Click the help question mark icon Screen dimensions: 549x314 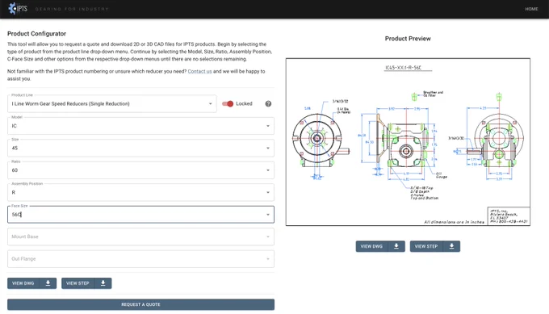(x=268, y=103)
